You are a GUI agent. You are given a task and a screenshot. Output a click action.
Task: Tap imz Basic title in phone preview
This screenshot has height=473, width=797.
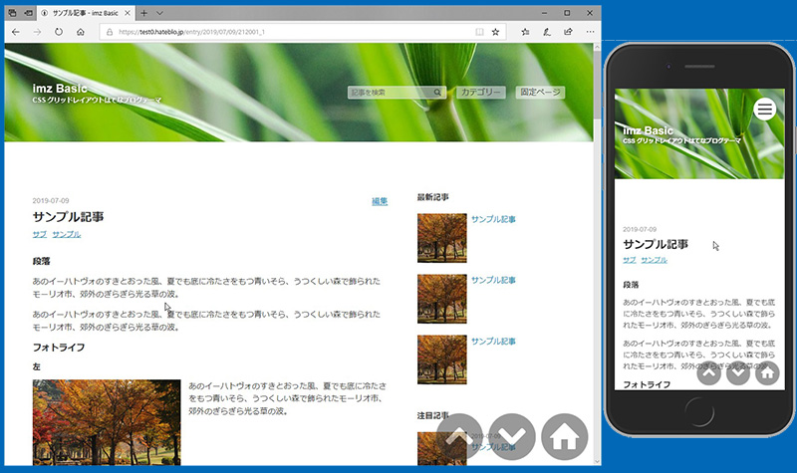(649, 130)
